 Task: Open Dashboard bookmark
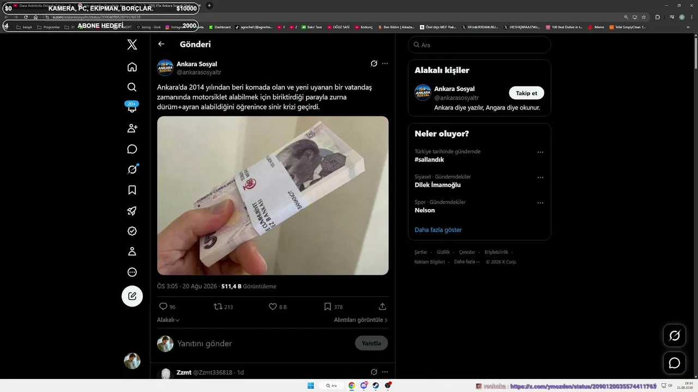(x=220, y=27)
